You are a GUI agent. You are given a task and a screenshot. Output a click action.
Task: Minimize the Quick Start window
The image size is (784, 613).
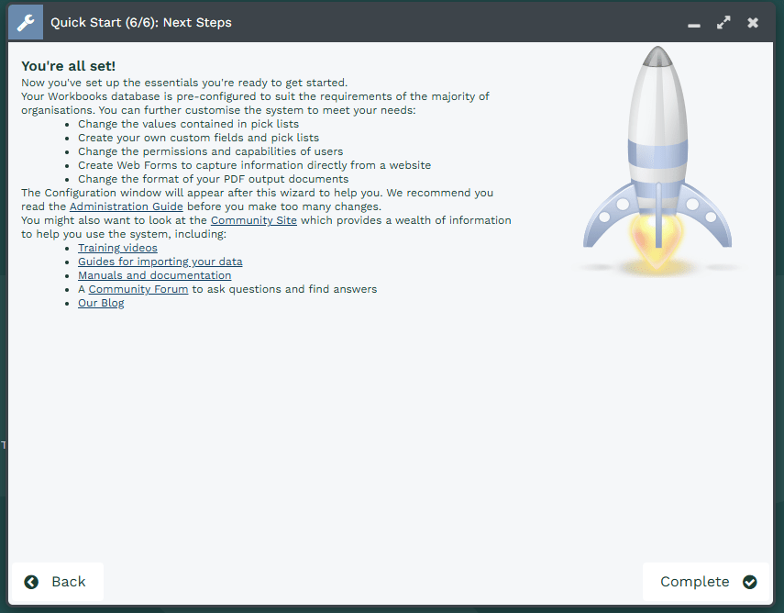point(693,24)
